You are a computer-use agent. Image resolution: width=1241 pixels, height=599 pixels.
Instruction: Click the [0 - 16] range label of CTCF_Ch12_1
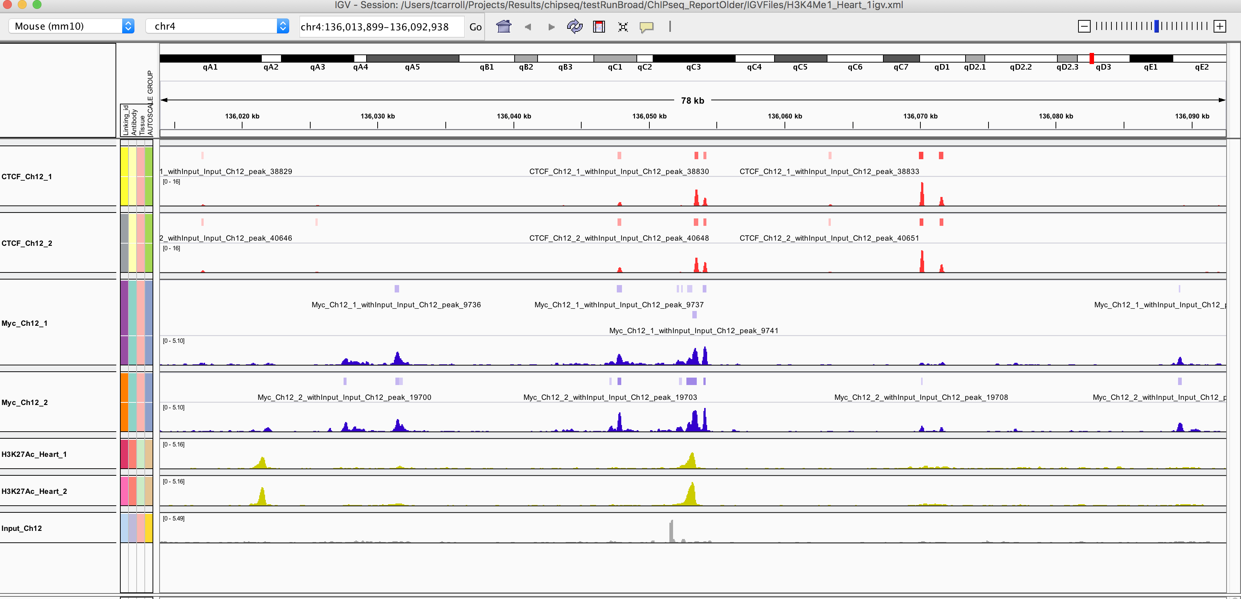tap(171, 182)
